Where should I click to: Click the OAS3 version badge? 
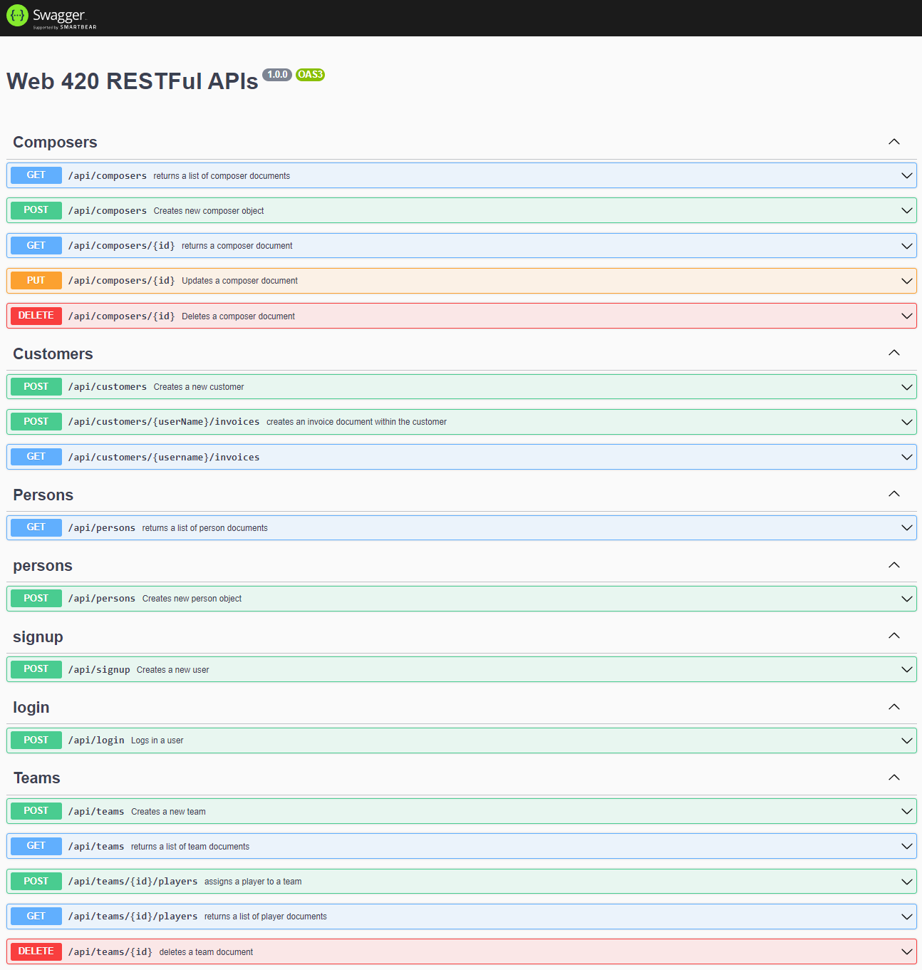pos(310,75)
